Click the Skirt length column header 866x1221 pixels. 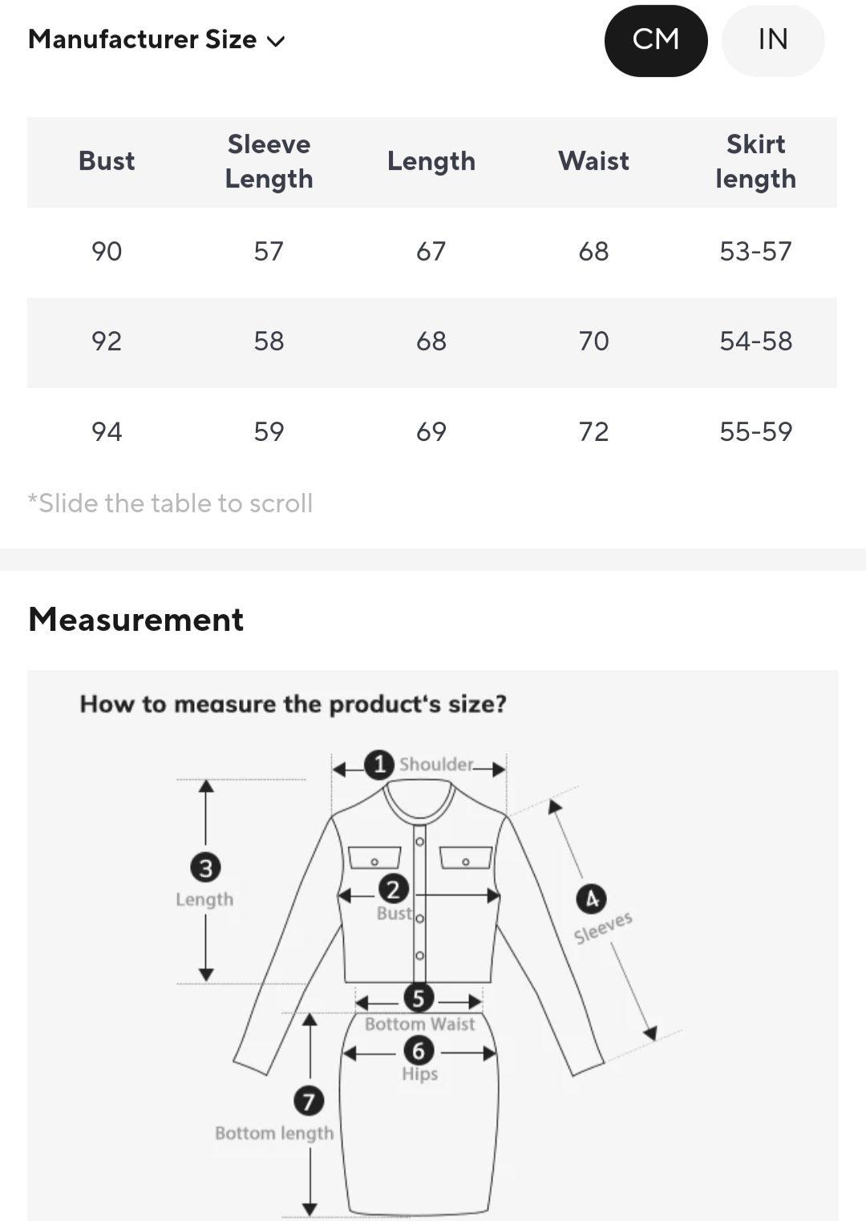755,161
